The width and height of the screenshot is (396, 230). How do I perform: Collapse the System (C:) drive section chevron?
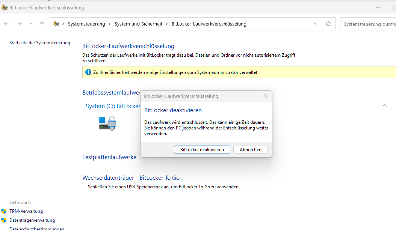coord(384,106)
